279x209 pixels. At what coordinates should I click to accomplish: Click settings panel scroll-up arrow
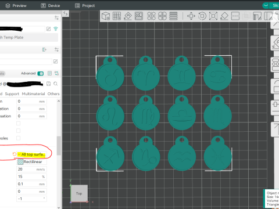(x=59, y=101)
